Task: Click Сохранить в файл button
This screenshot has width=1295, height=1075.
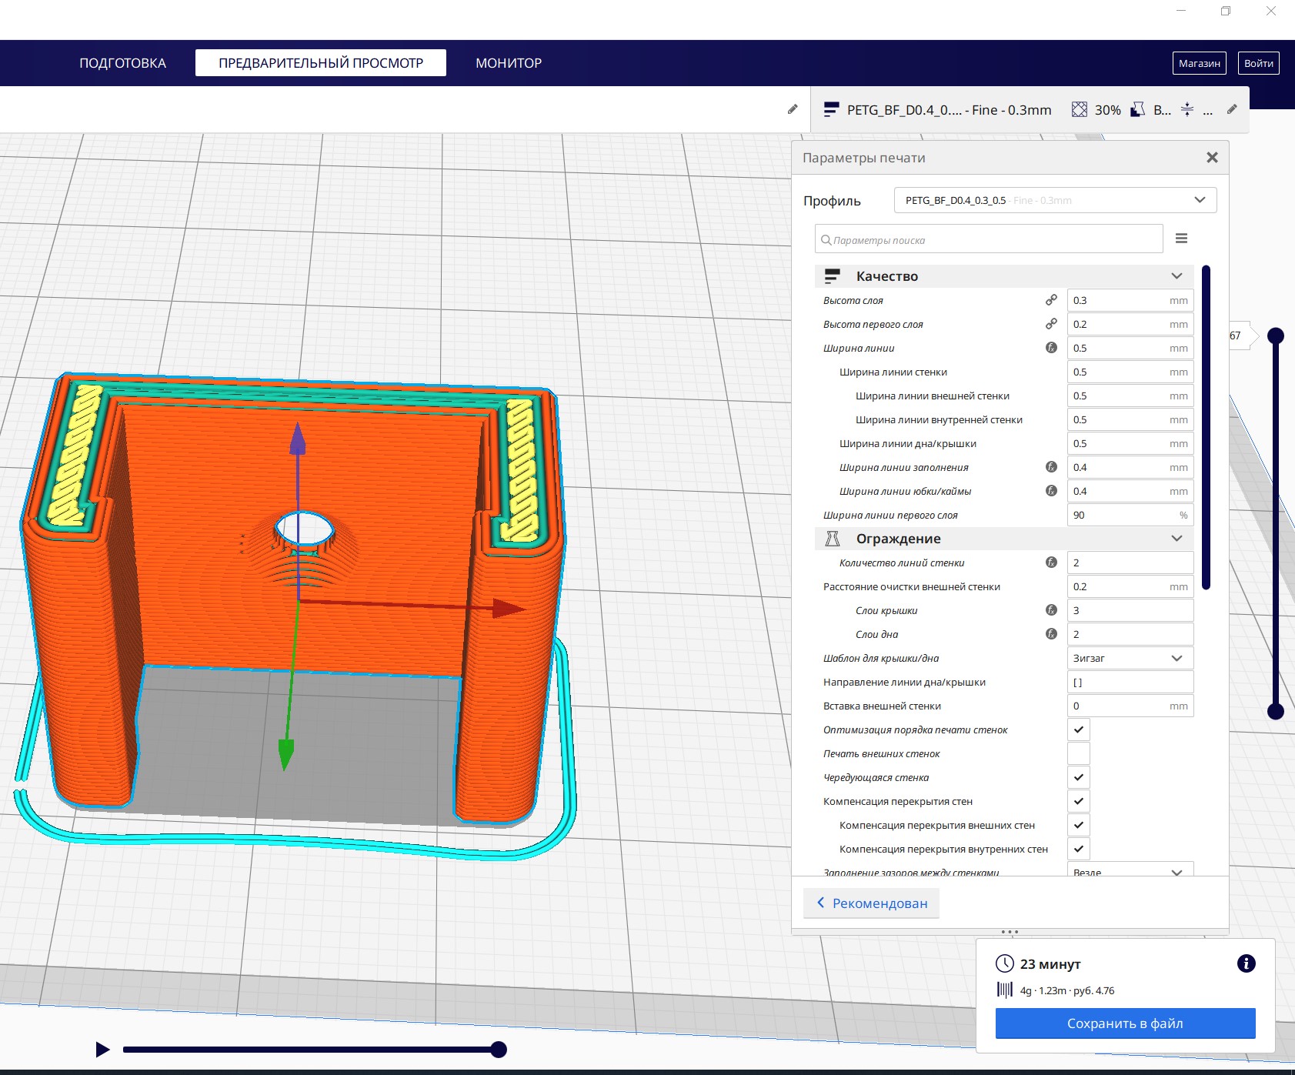Action: point(1125,1023)
